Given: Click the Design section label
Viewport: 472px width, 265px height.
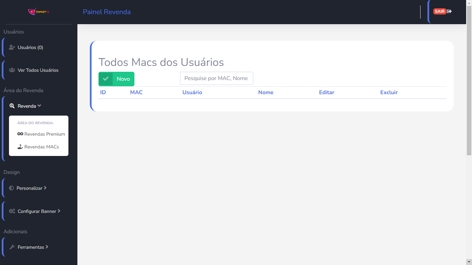Looking at the screenshot, I should 11,172.
